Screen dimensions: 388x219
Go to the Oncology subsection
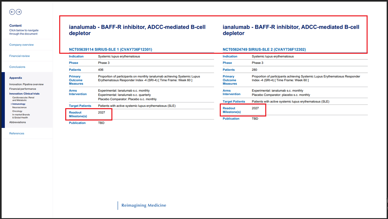[x=17, y=111]
